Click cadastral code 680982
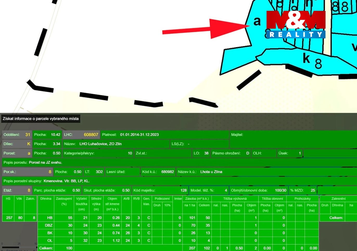The image size is (357, 251). point(168,172)
